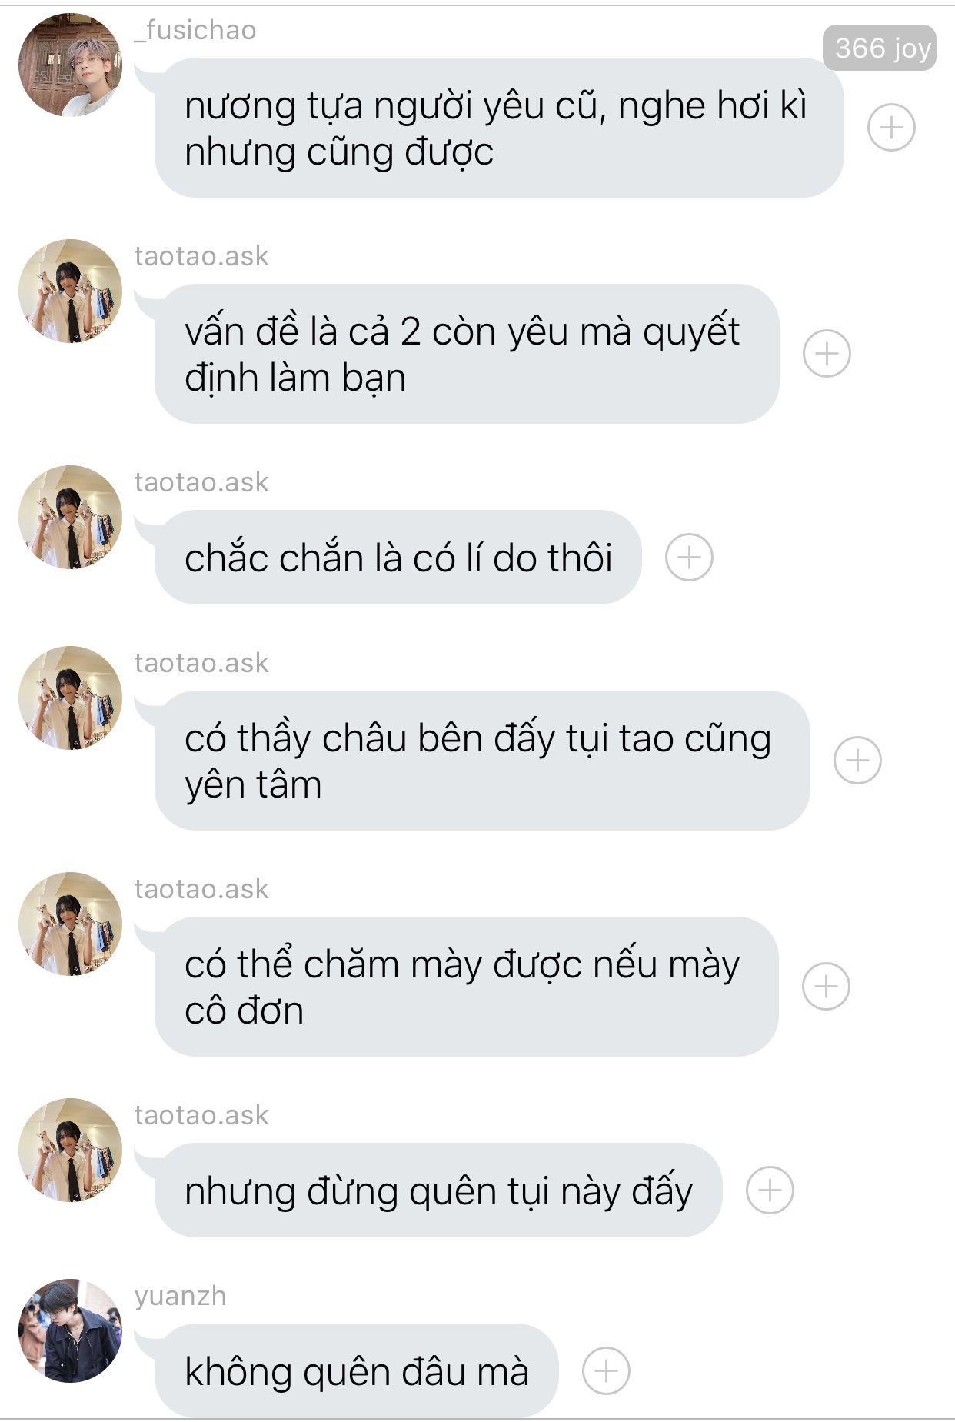Tap plus icon next to 'chắc chắn là có lí do thôi'
Image resolution: width=955 pixels, height=1422 pixels.
[689, 557]
